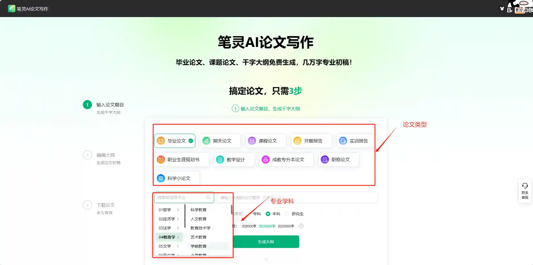Choose 学前教育 from the major list
This screenshot has width=533, height=265.
[198, 246]
